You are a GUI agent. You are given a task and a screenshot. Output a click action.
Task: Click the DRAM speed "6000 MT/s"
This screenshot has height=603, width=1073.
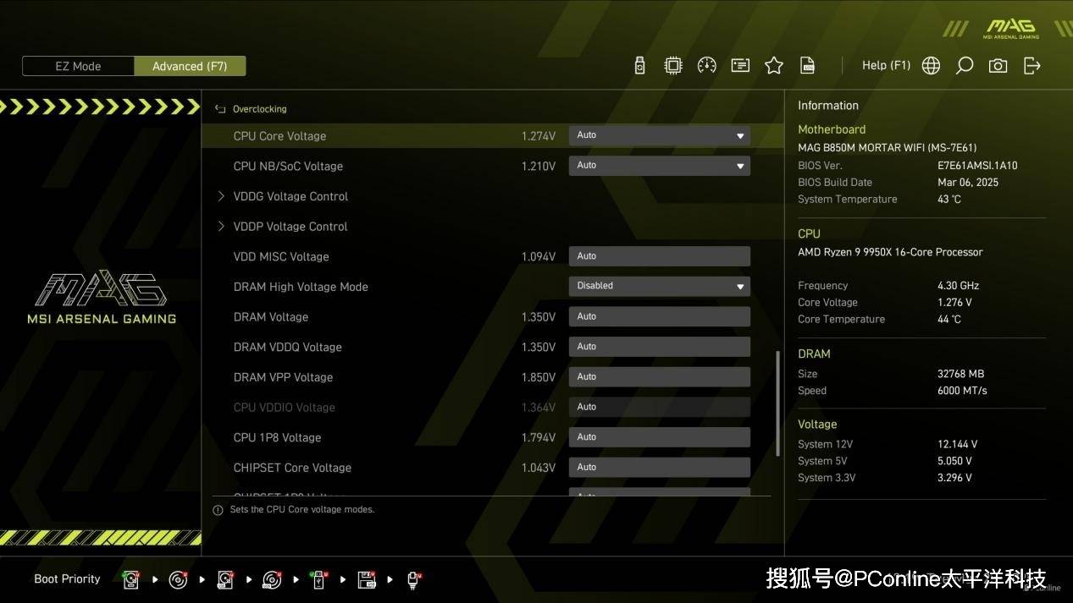tap(962, 391)
